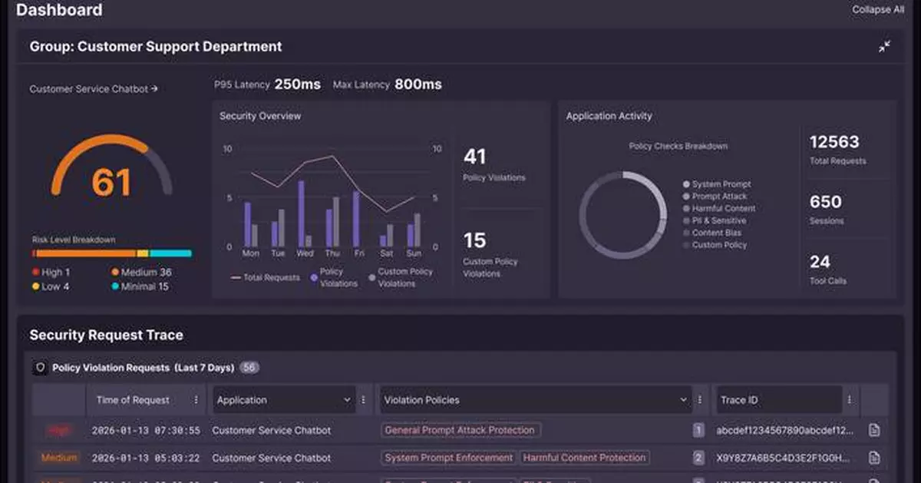The height and width of the screenshot is (483, 921).
Task: Click the policy count badge 2 on second row
Action: point(698,458)
